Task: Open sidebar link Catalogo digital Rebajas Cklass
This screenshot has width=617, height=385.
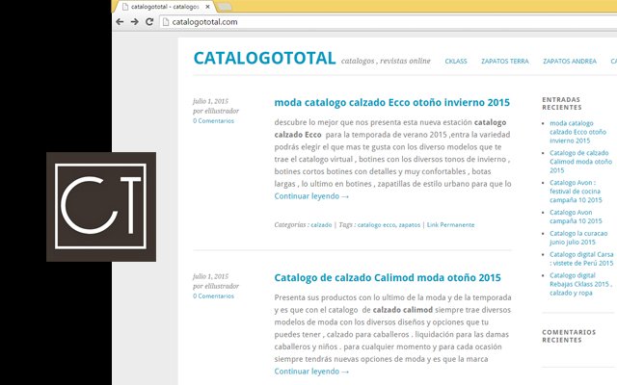Action: click(x=580, y=284)
